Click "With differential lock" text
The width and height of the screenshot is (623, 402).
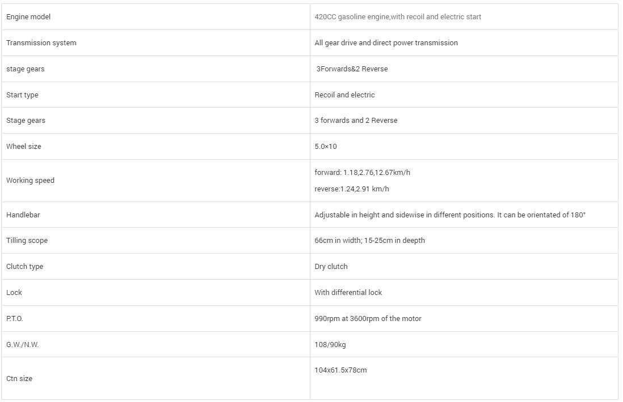[348, 293]
